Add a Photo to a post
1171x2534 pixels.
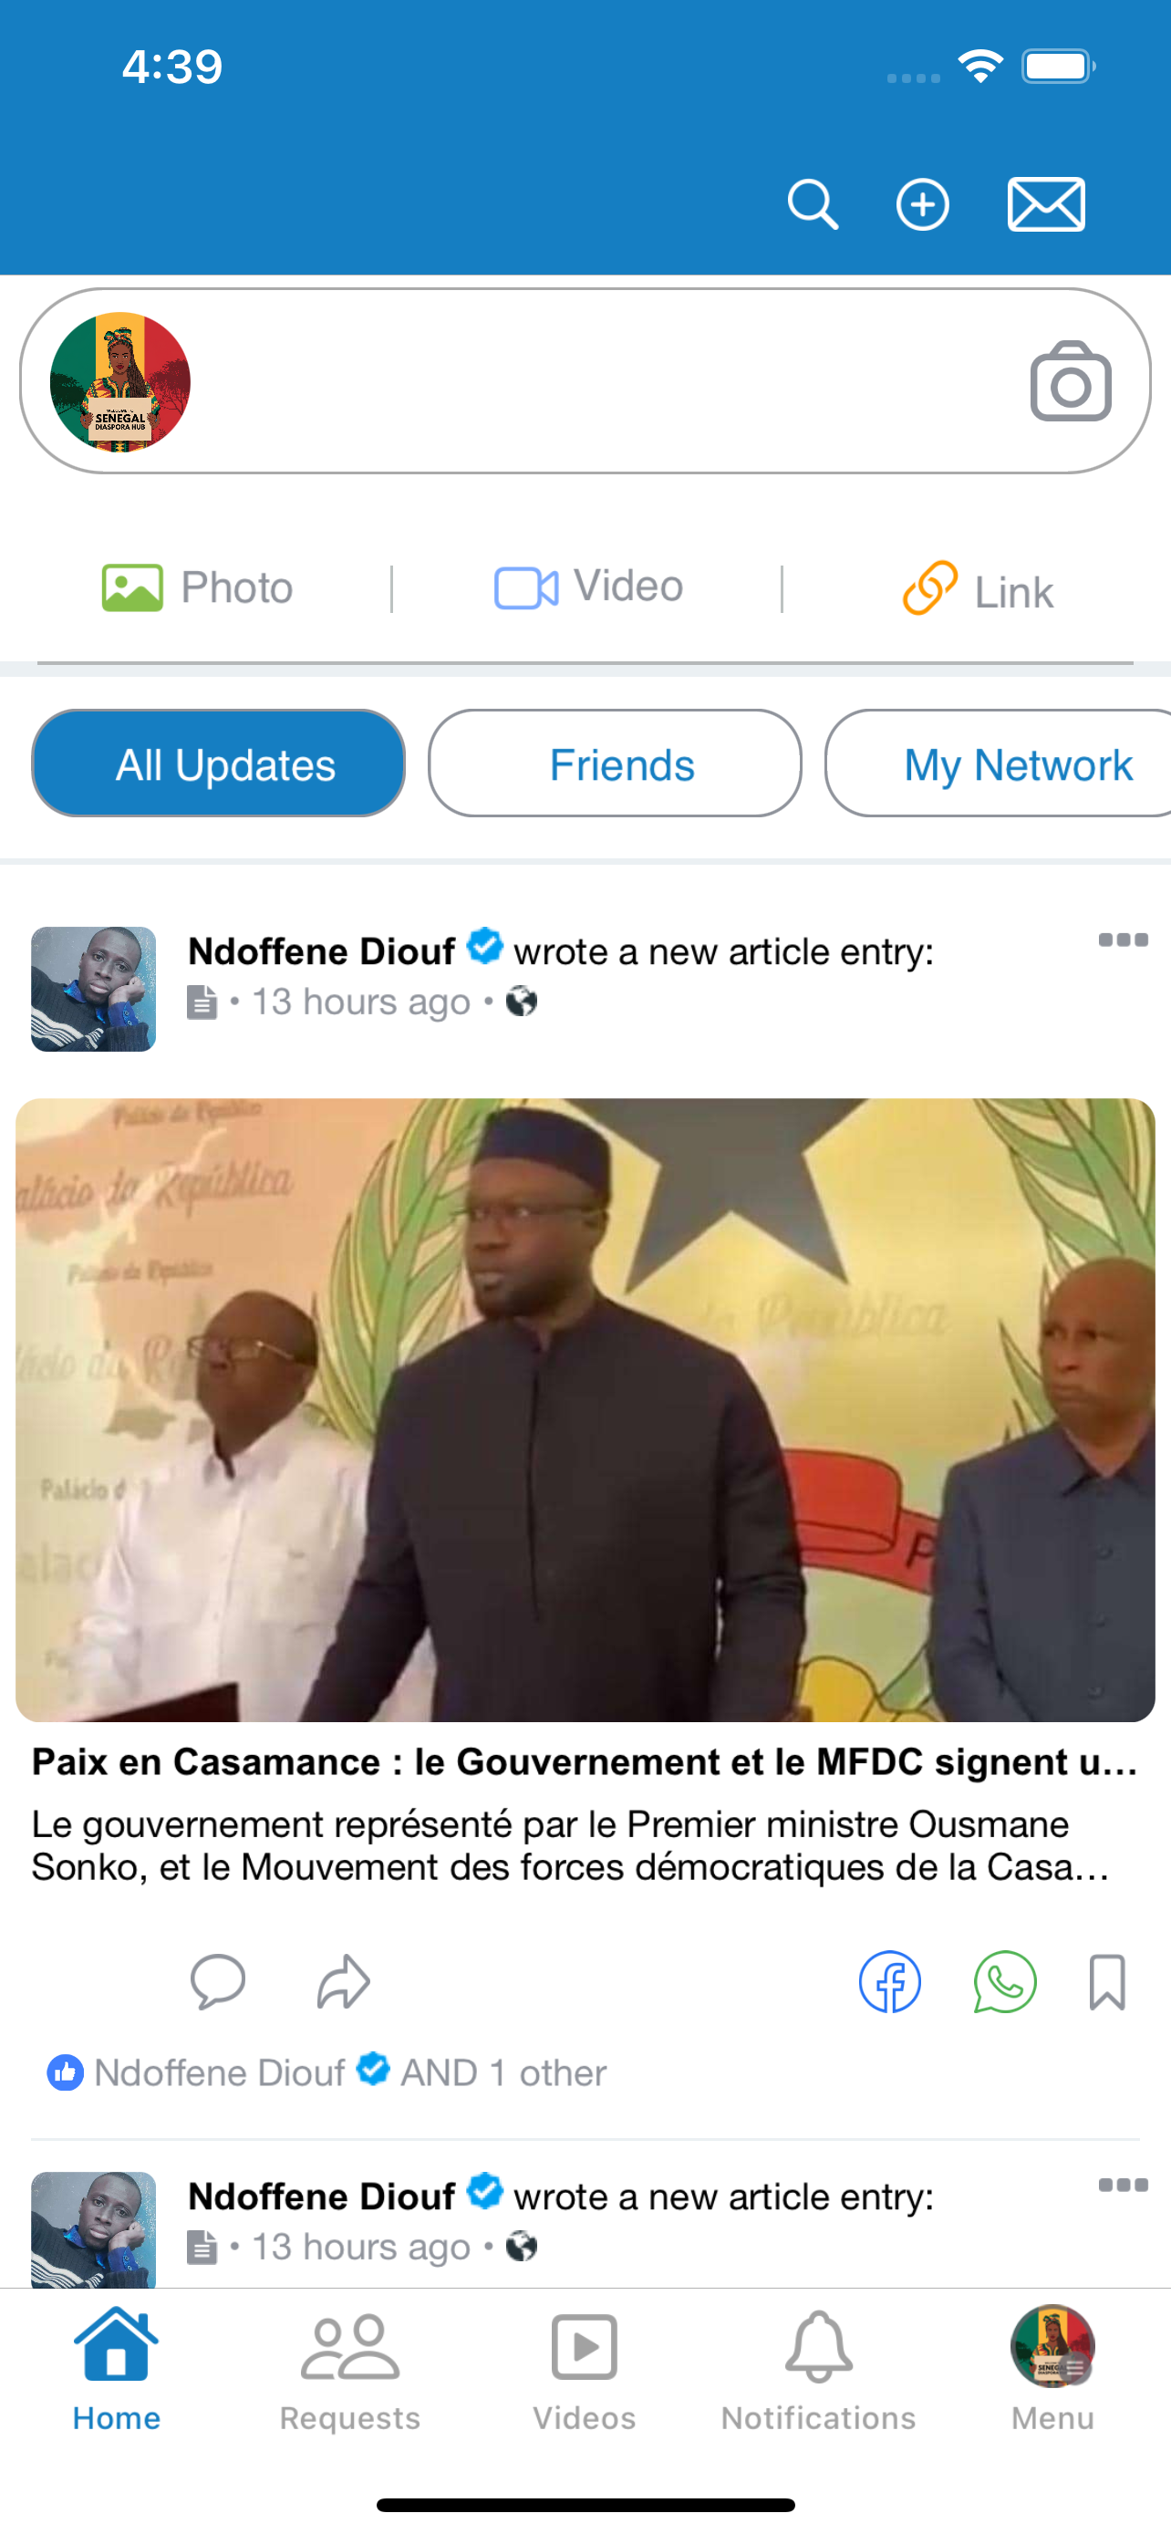click(198, 588)
